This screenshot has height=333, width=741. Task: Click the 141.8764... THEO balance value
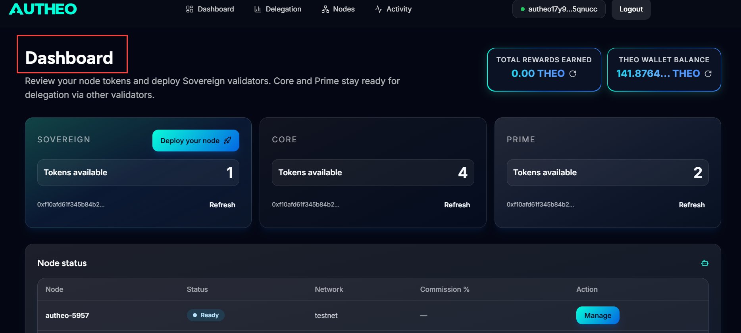(658, 73)
